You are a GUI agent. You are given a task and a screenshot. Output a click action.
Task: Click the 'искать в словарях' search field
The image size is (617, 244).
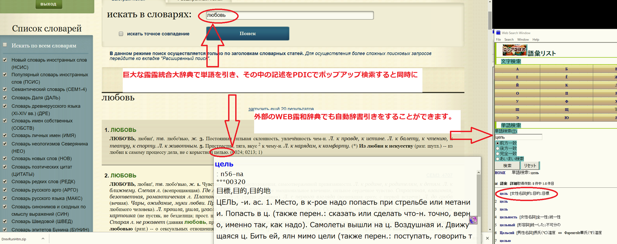click(290, 15)
